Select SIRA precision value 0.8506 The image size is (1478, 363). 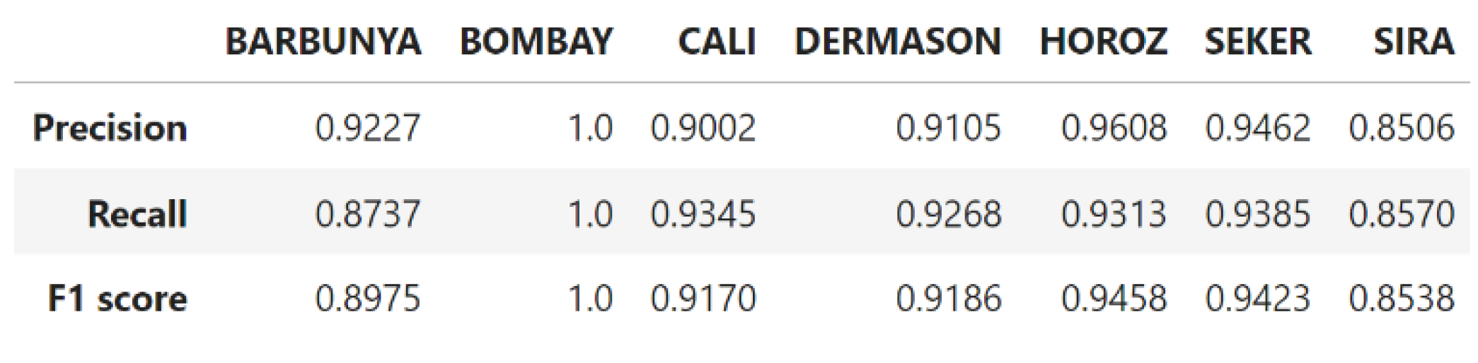(1401, 128)
